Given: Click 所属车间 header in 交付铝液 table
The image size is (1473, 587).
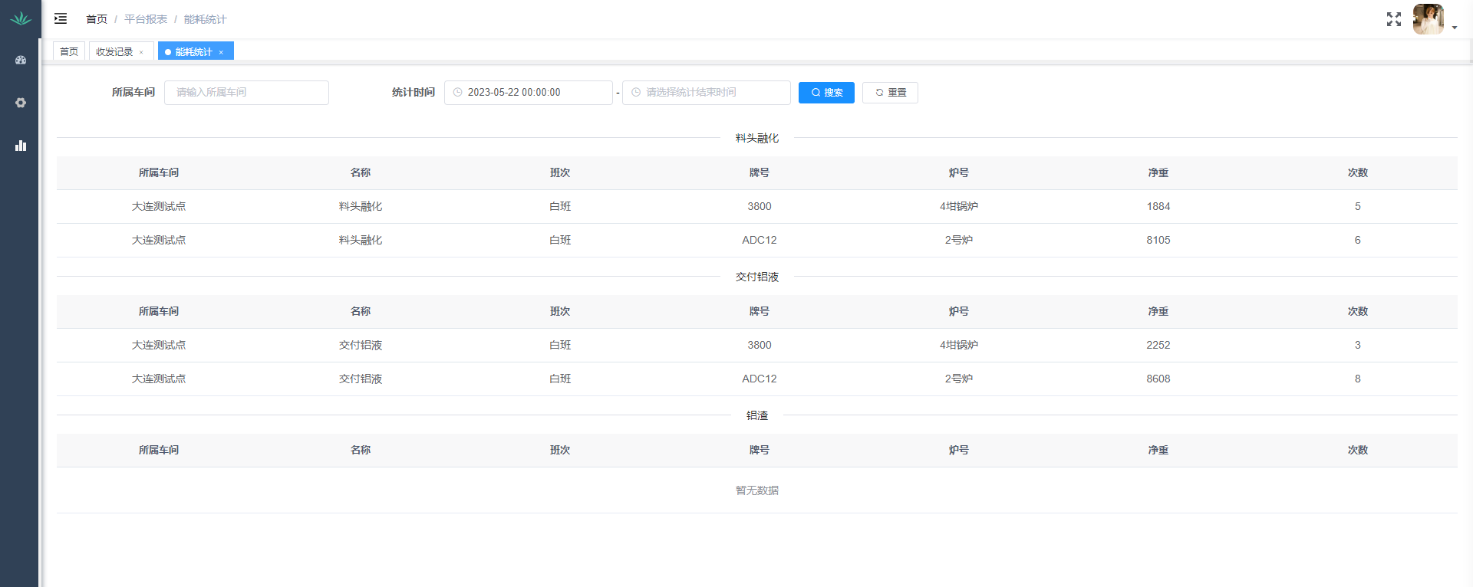Looking at the screenshot, I should coord(159,312).
